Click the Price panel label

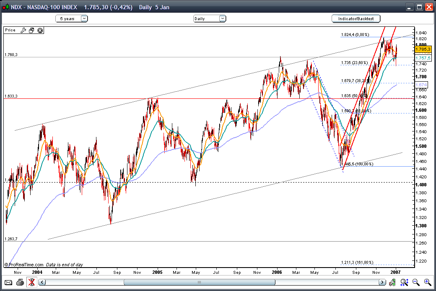point(10,30)
